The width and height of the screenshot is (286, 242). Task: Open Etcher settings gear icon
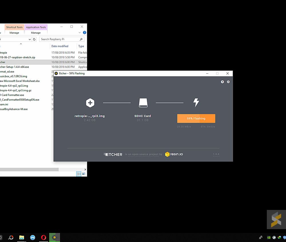click(228, 82)
